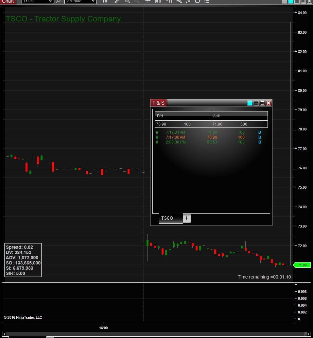Click the left arrow of horizontal scrollbar
313x338 pixels.
[4, 334]
